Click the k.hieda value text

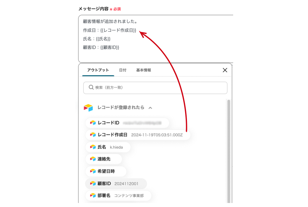[x=116, y=147]
